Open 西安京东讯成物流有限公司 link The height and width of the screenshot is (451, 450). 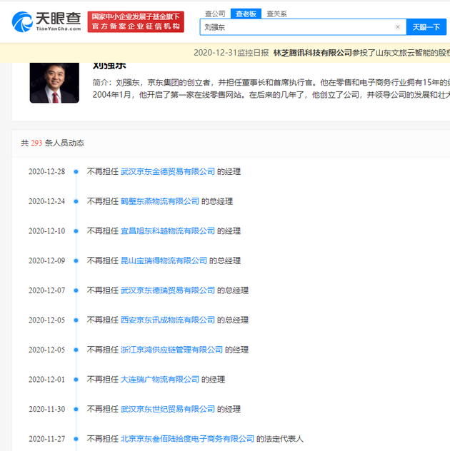(168, 320)
